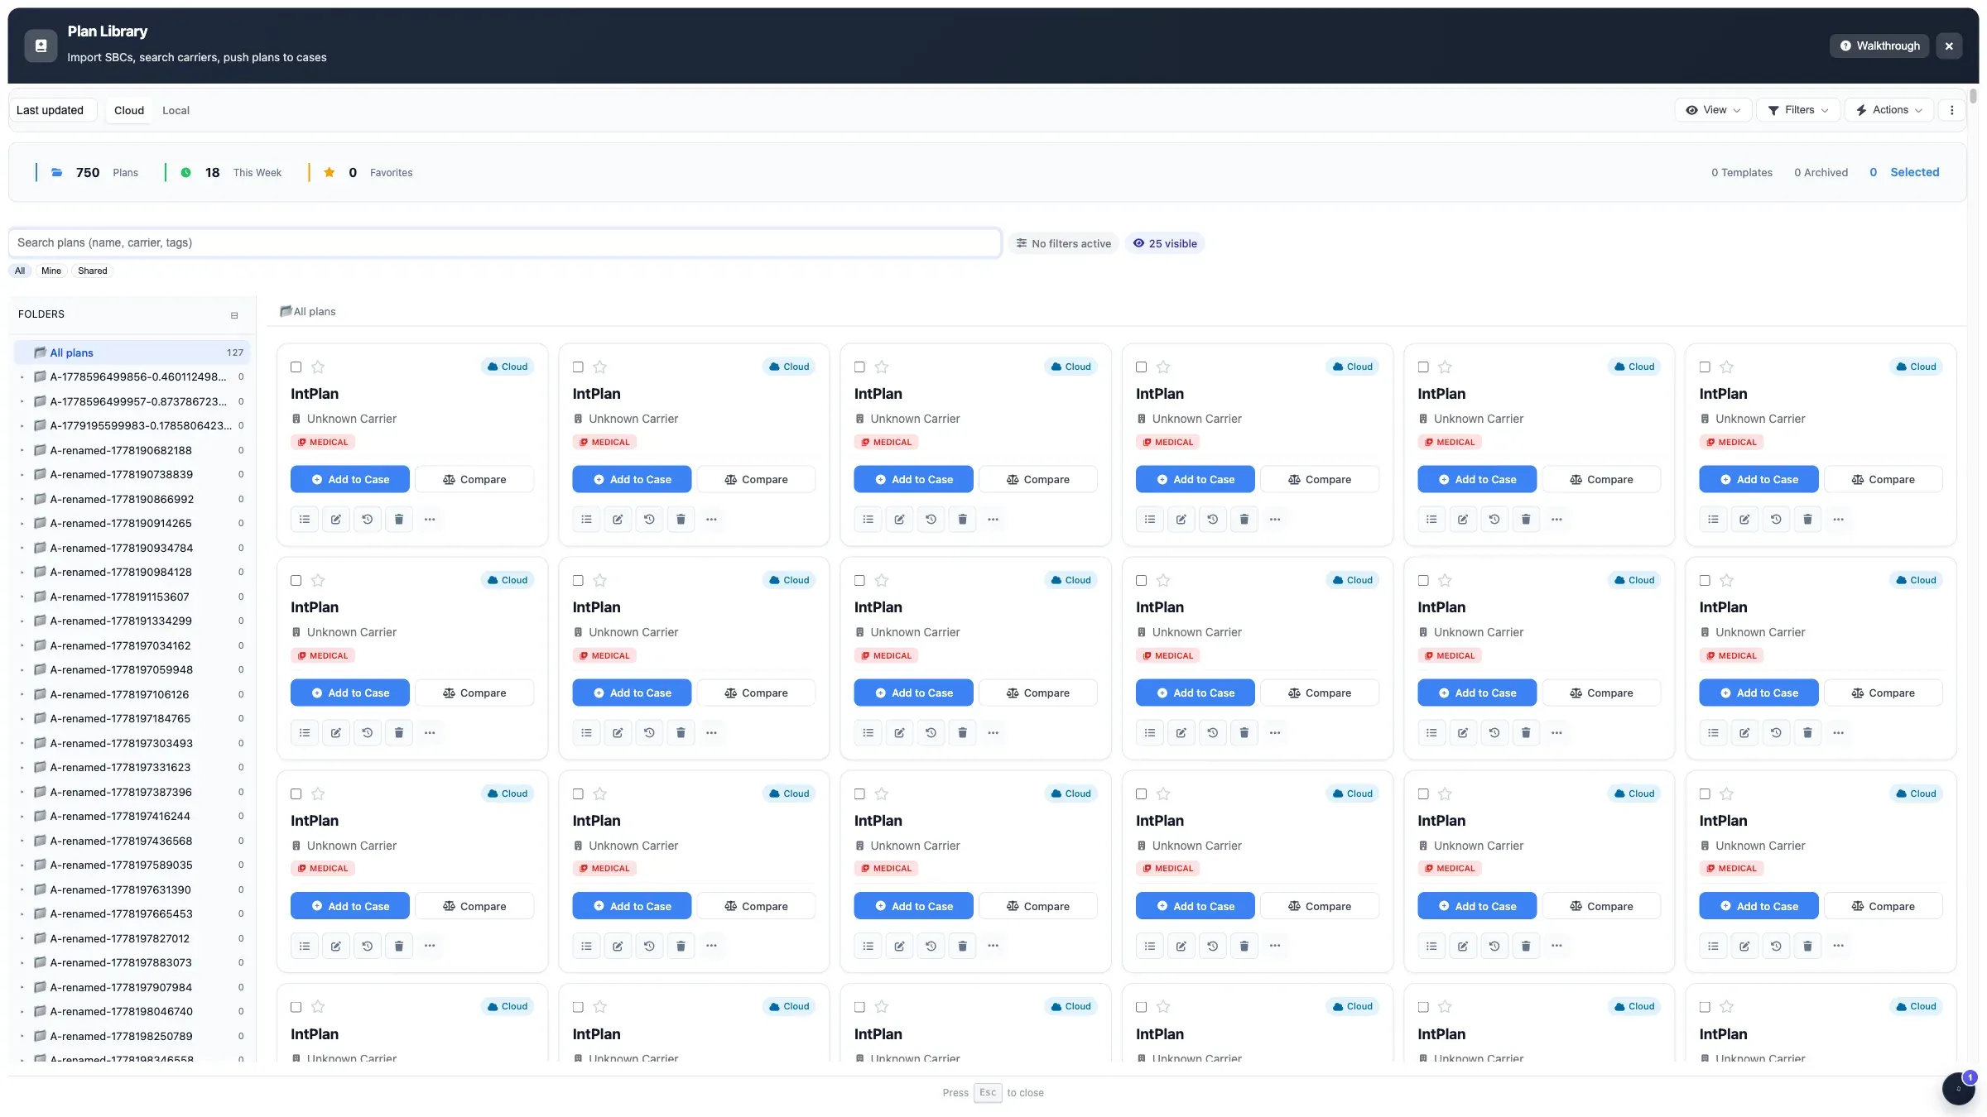Expand folder A-renamed-1778190682188
Viewport: 1987px width, 1117px height.
(x=22, y=450)
